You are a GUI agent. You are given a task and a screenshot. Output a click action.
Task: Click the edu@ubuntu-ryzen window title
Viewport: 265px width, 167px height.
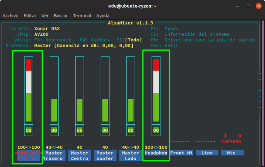pyautogui.click(x=132, y=6)
